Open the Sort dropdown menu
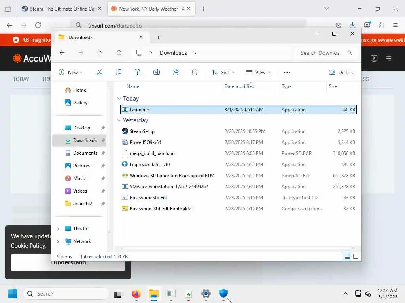The width and height of the screenshot is (405, 303). coord(223,73)
